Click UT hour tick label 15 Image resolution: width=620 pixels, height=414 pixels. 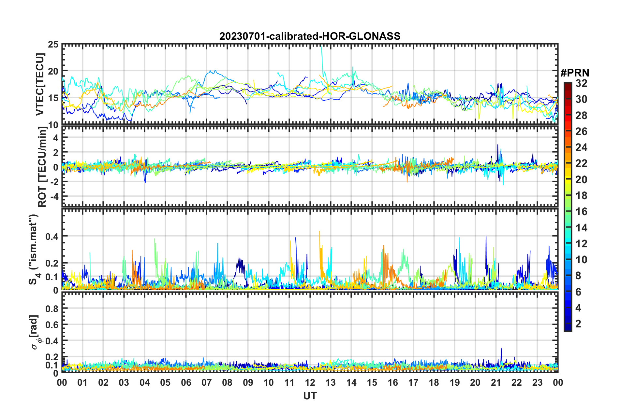click(x=372, y=382)
